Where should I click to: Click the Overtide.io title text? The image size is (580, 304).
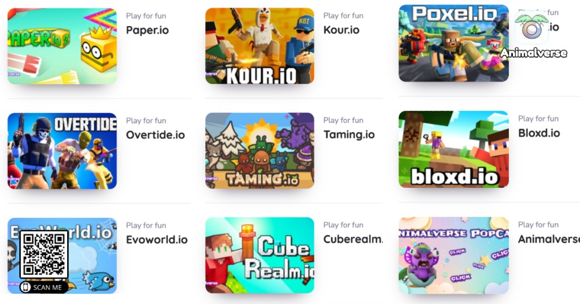(x=155, y=135)
